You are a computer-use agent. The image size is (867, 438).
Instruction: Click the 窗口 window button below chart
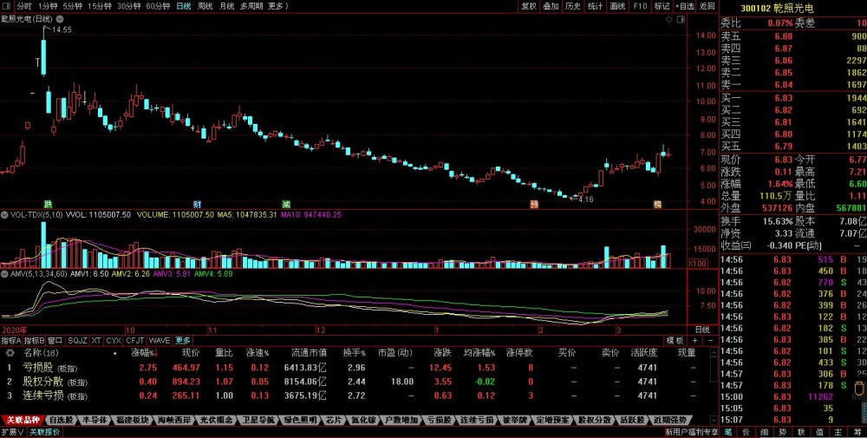(x=55, y=340)
